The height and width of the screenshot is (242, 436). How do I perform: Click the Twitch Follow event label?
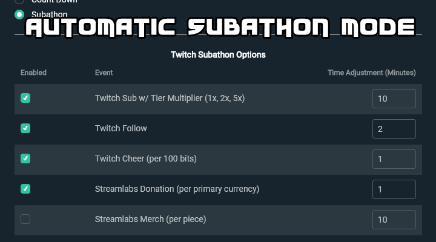[121, 128]
